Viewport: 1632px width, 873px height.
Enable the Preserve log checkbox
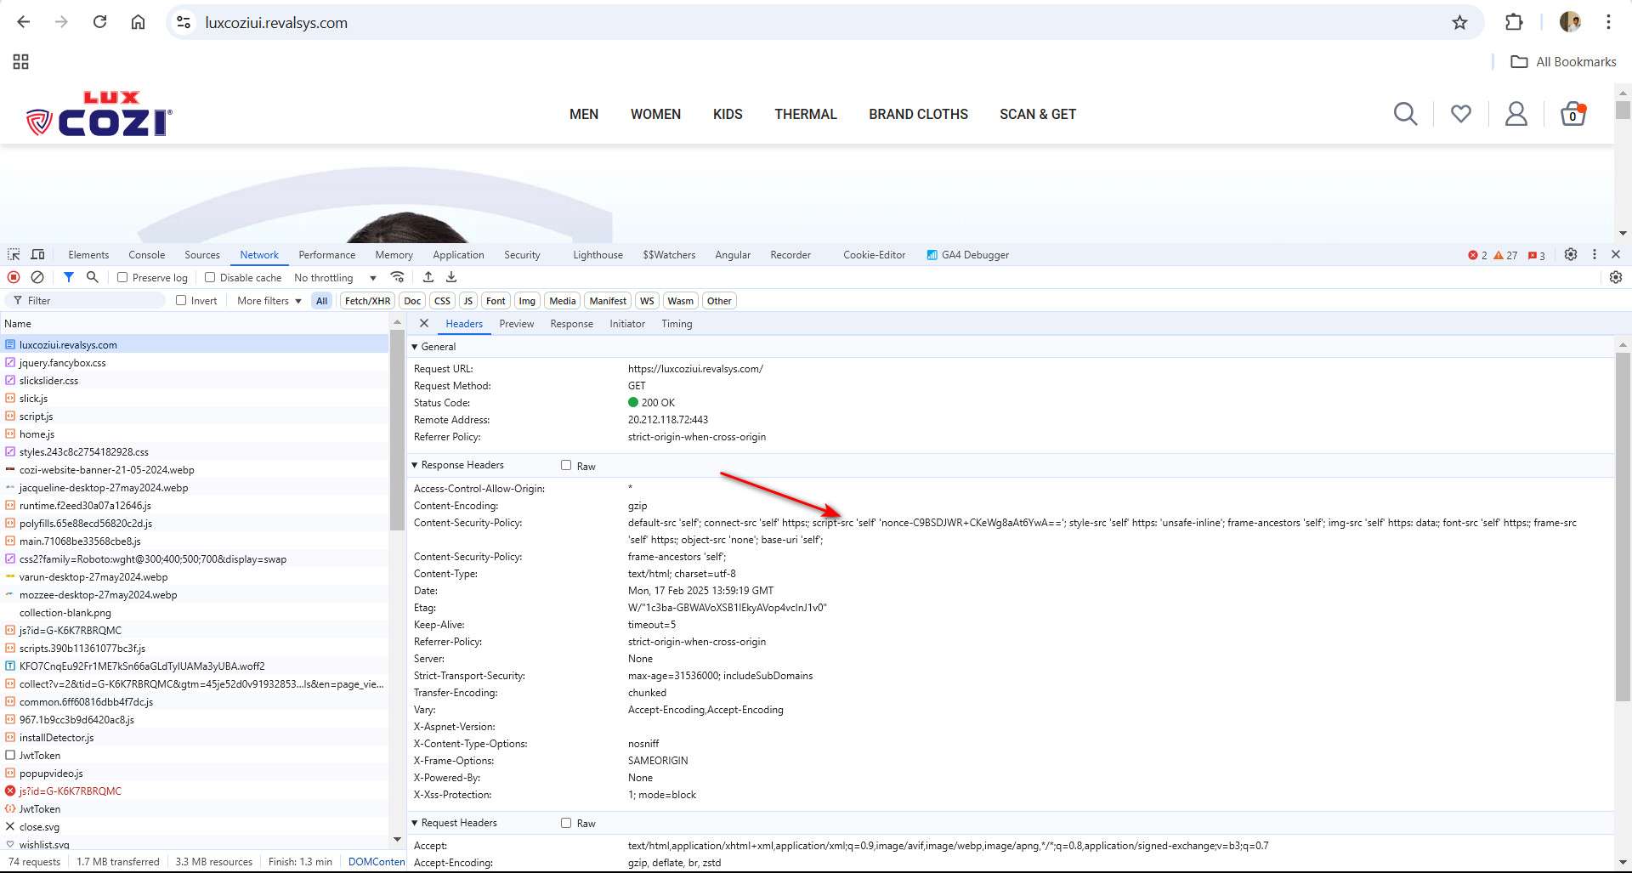pos(122,278)
